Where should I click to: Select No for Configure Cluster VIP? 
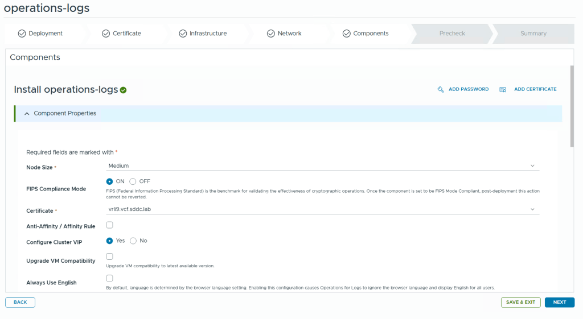133,241
